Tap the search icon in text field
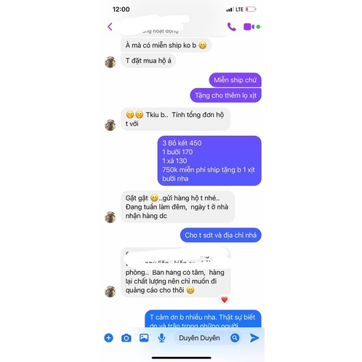 click(235, 338)
